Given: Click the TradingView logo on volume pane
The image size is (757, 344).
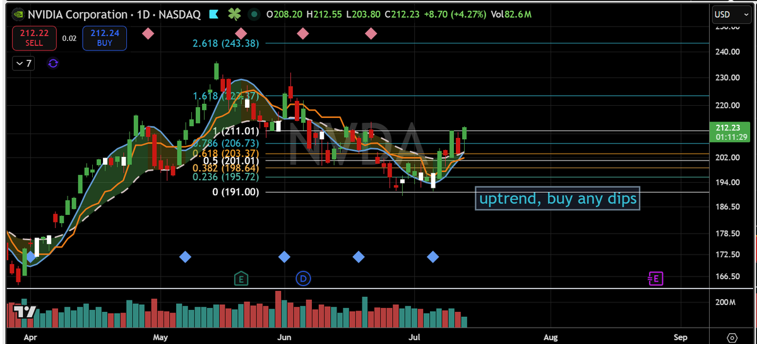Looking at the screenshot, I should (23, 312).
